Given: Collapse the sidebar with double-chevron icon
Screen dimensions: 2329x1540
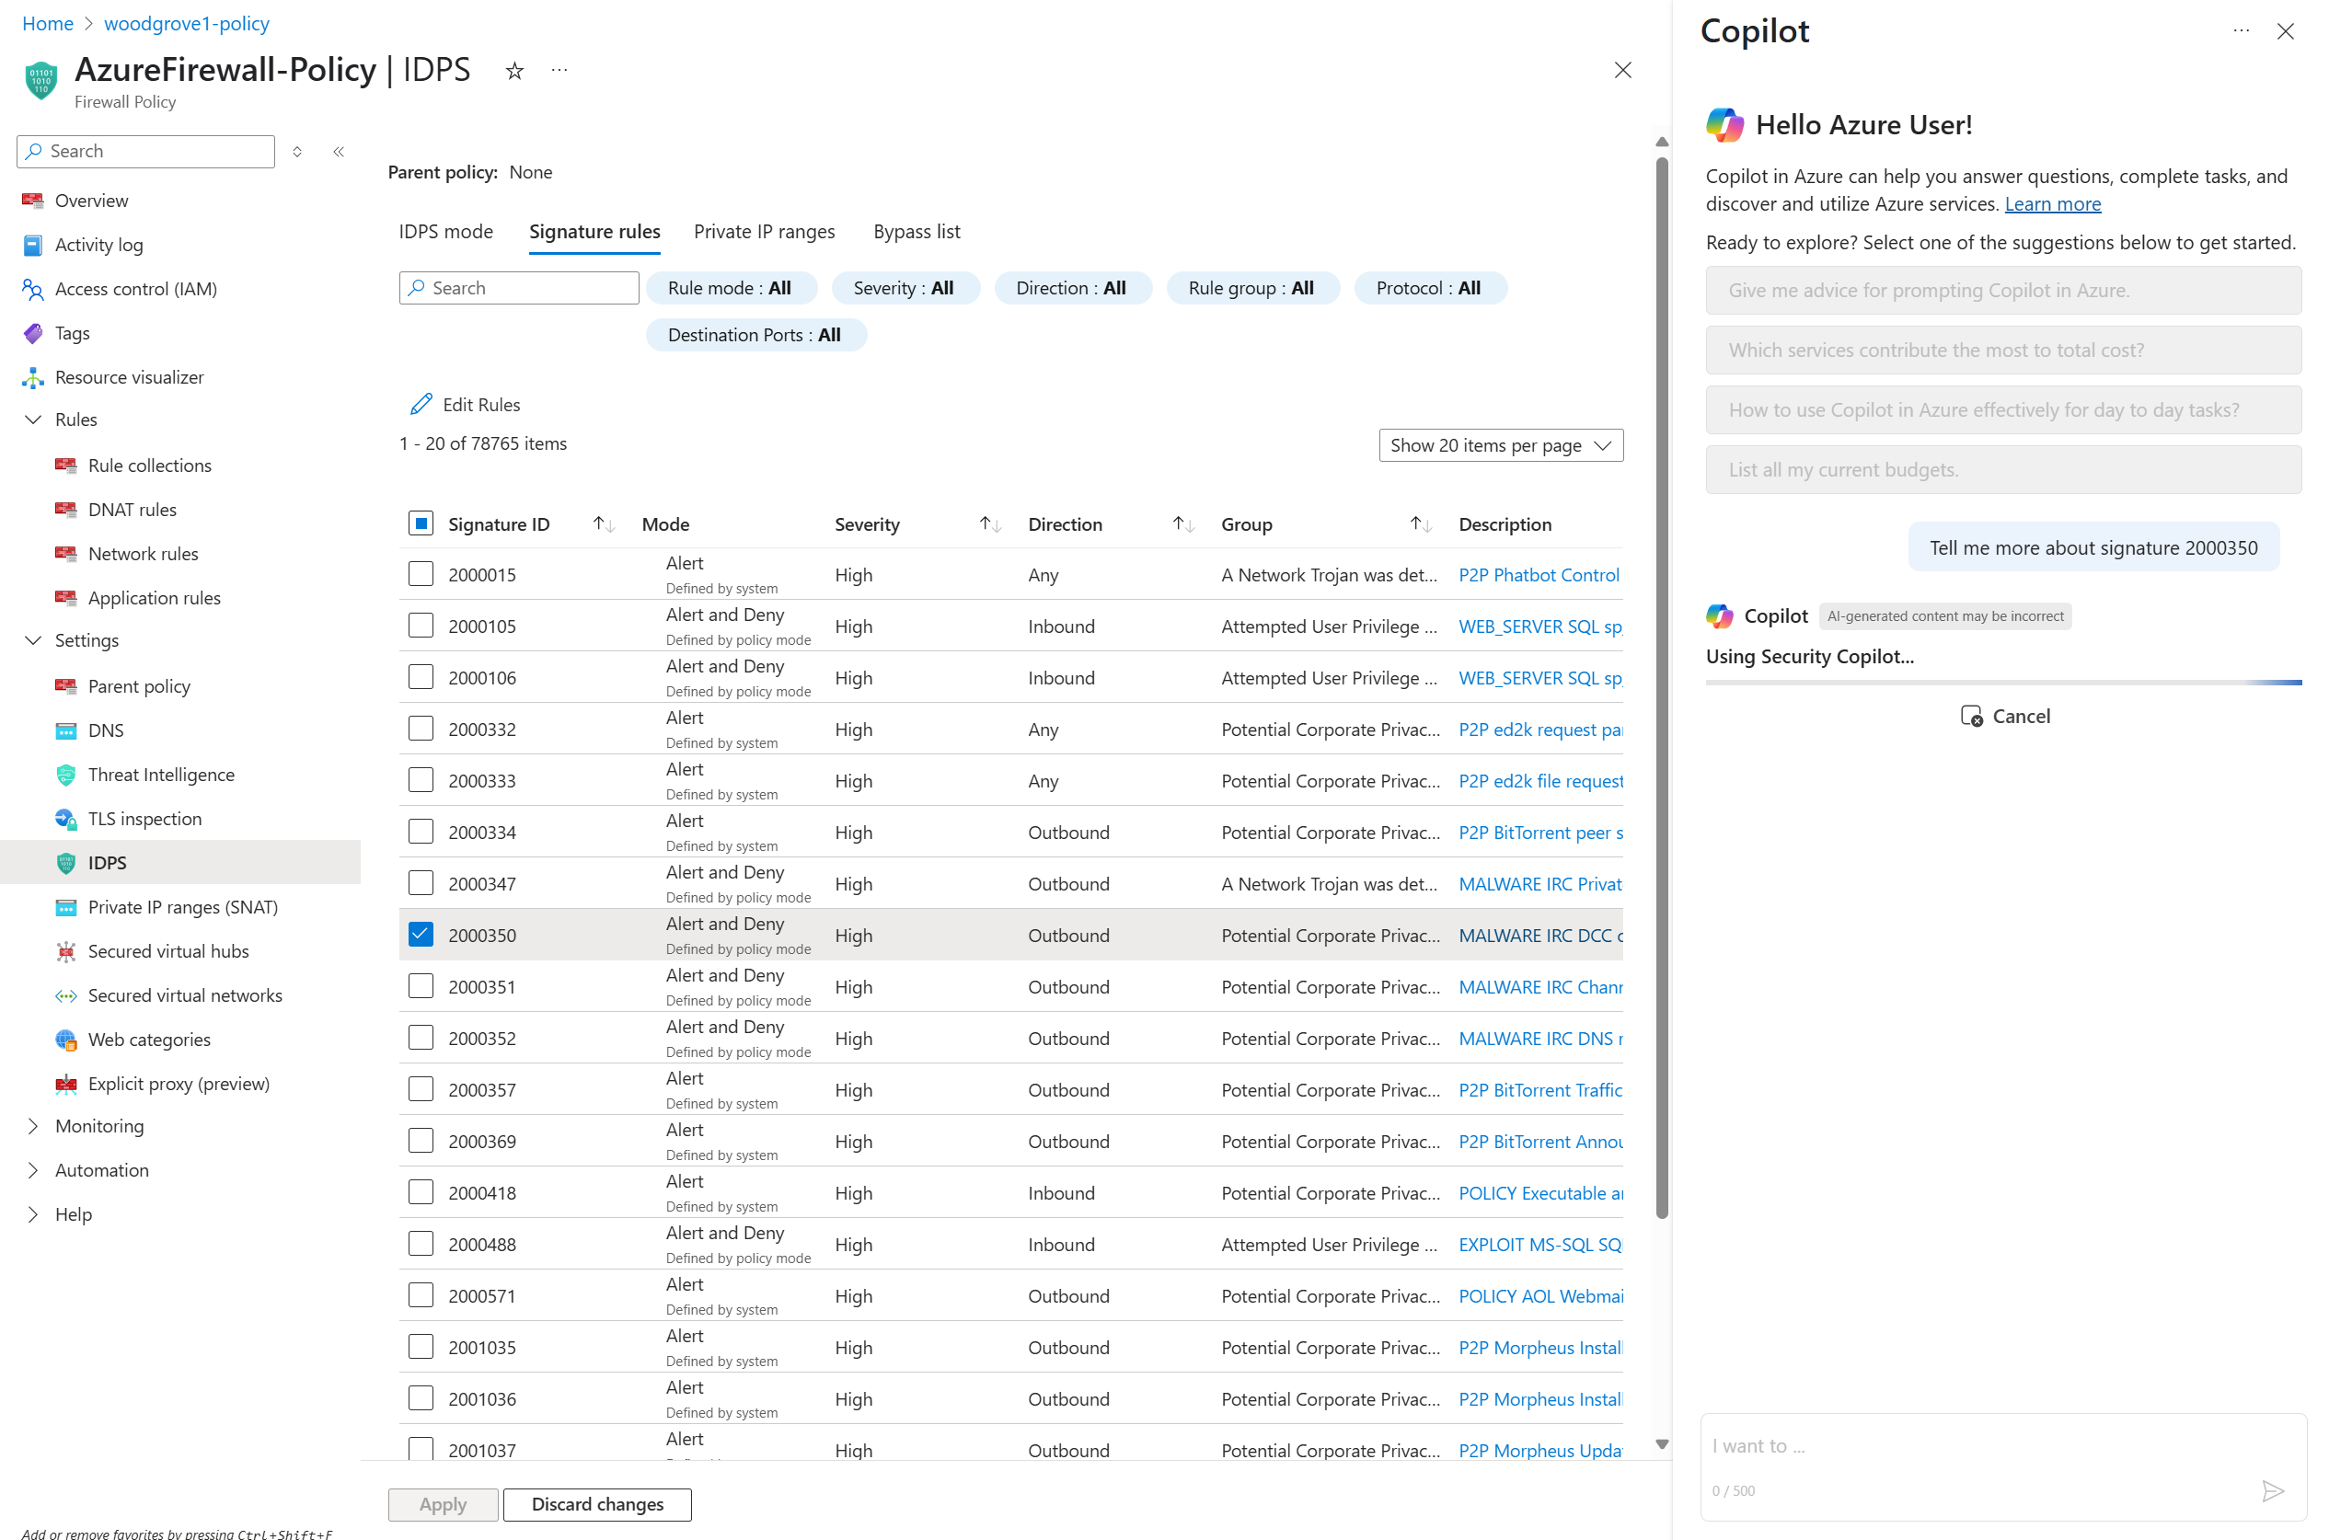Looking at the screenshot, I should pos(339,151).
